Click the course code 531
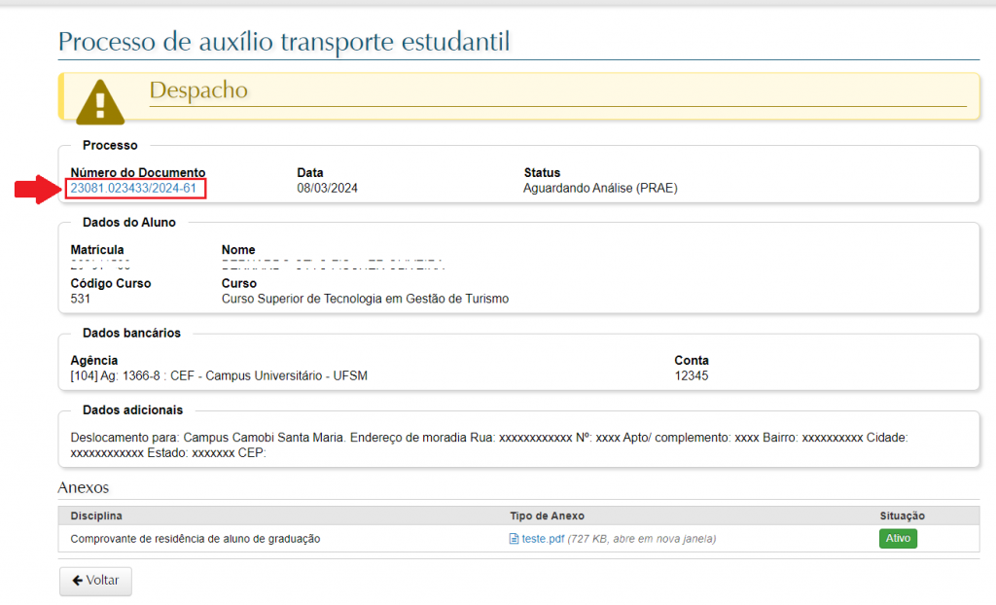Screen dimensions: 996x605 click(x=81, y=299)
